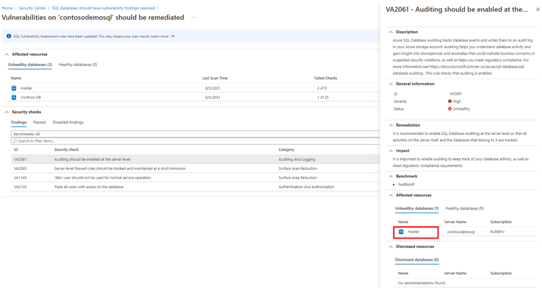Viewport: 542px width, 288px height.
Task: Open SQL databases vulnerability findings breadcrumb
Action: [103, 8]
